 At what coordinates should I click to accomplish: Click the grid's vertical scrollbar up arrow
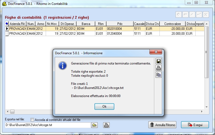coord(207,24)
